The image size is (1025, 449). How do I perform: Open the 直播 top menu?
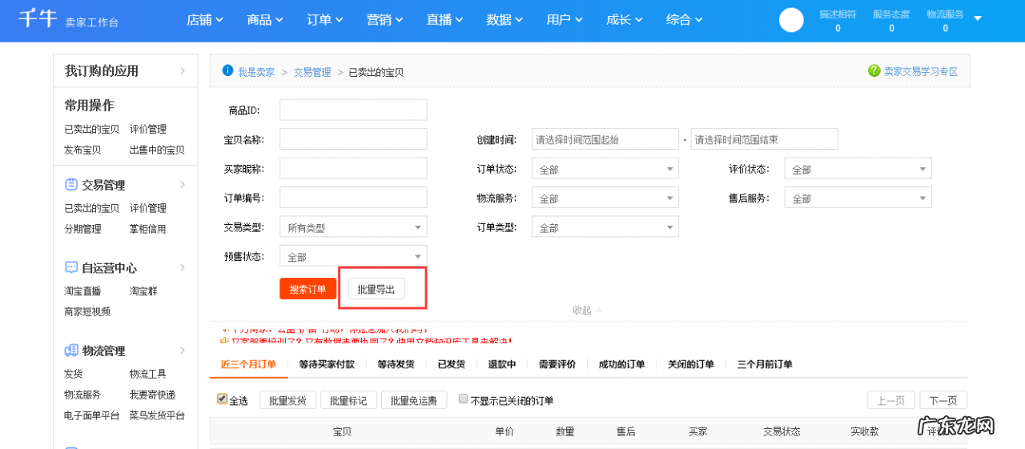[x=444, y=20]
